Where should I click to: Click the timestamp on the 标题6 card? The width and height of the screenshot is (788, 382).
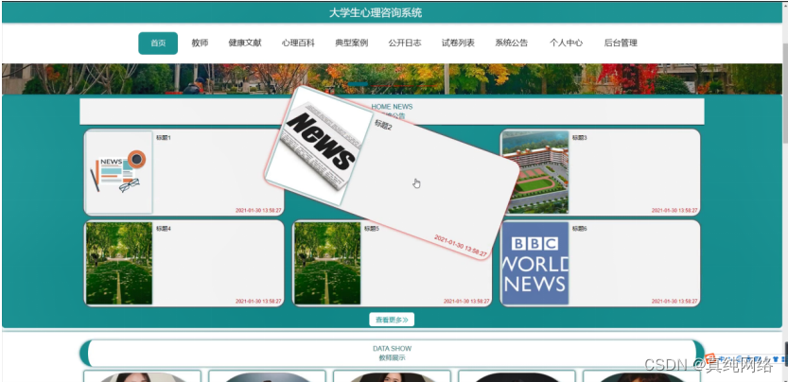pyautogui.click(x=674, y=302)
